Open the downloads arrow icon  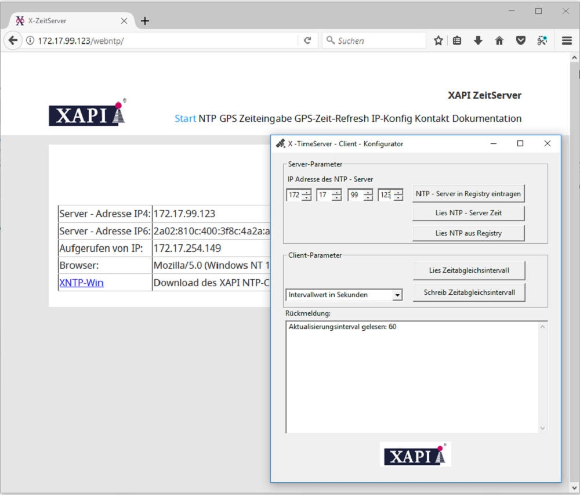click(478, 41)
